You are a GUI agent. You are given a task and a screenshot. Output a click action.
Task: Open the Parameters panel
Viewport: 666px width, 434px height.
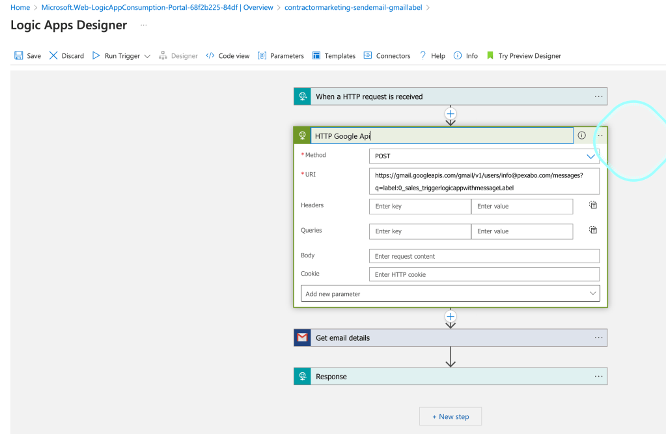(281, 55)
